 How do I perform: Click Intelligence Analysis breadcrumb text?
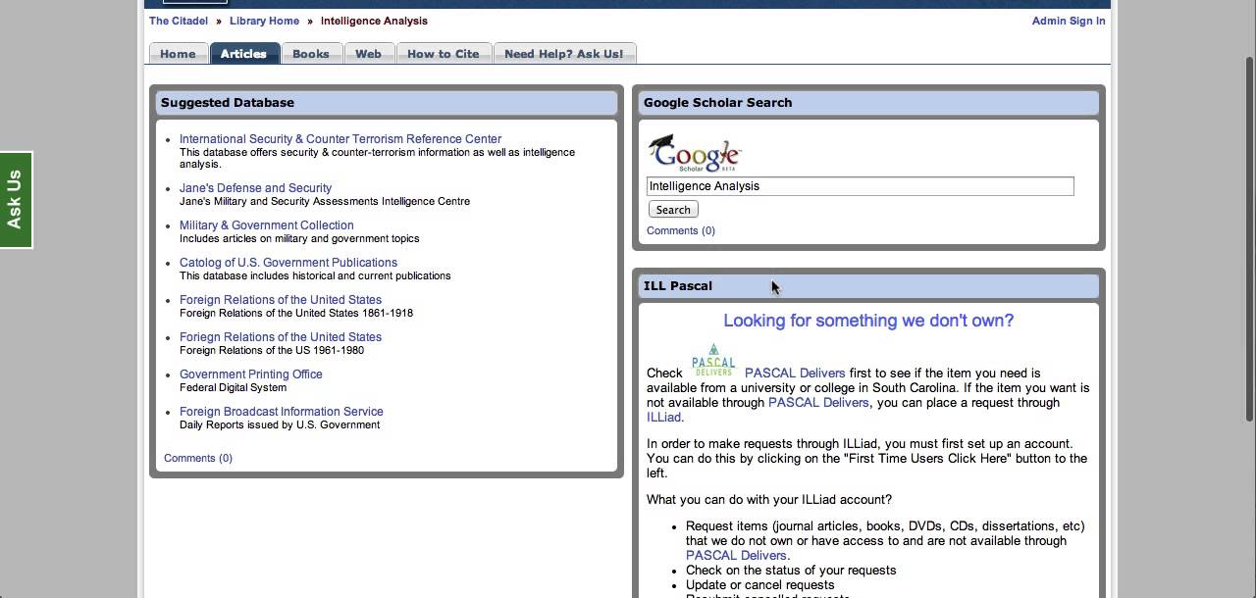tap(374, 21)
